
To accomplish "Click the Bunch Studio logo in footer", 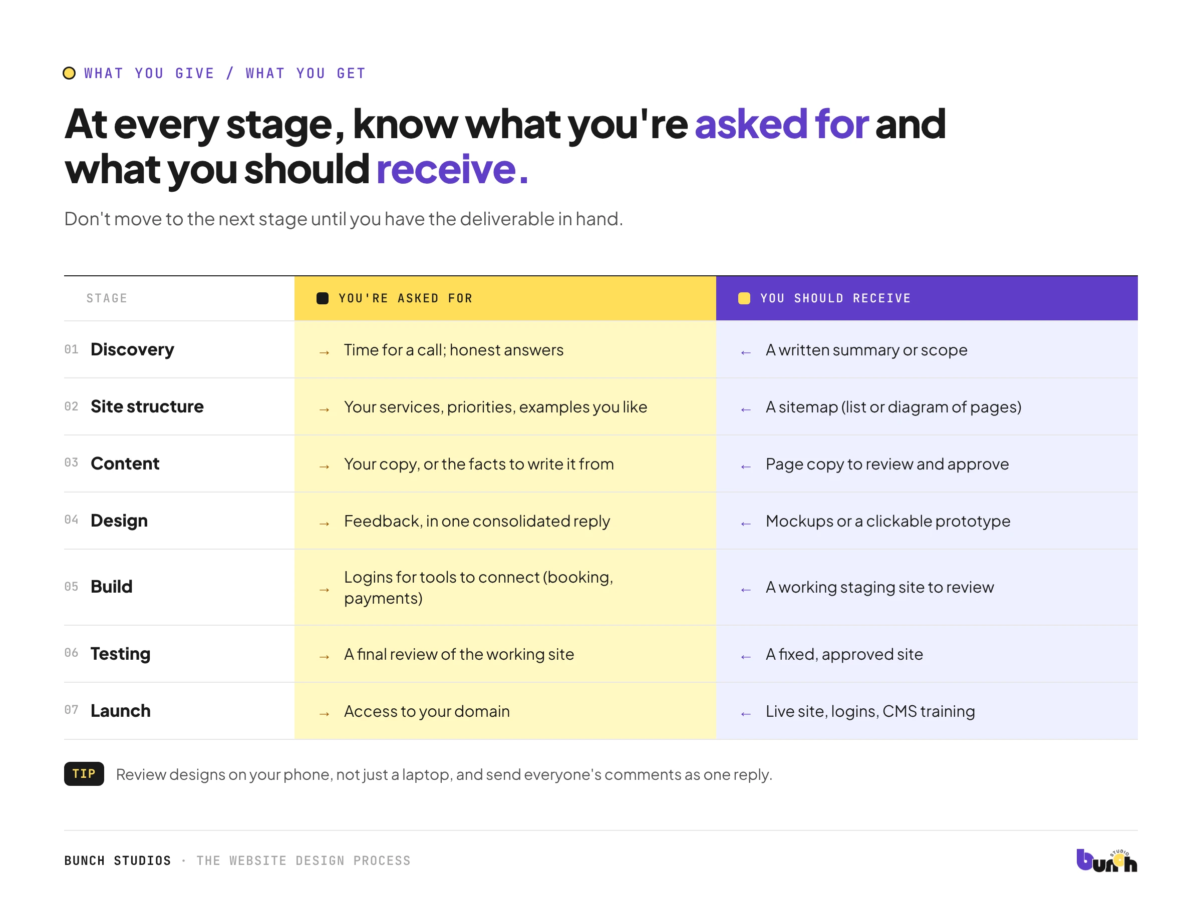I will pyautogui.click(x=1106, y=860).
